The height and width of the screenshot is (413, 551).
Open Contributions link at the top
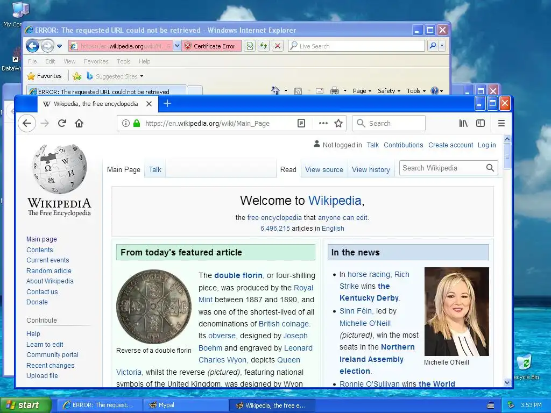coord(404,145)
